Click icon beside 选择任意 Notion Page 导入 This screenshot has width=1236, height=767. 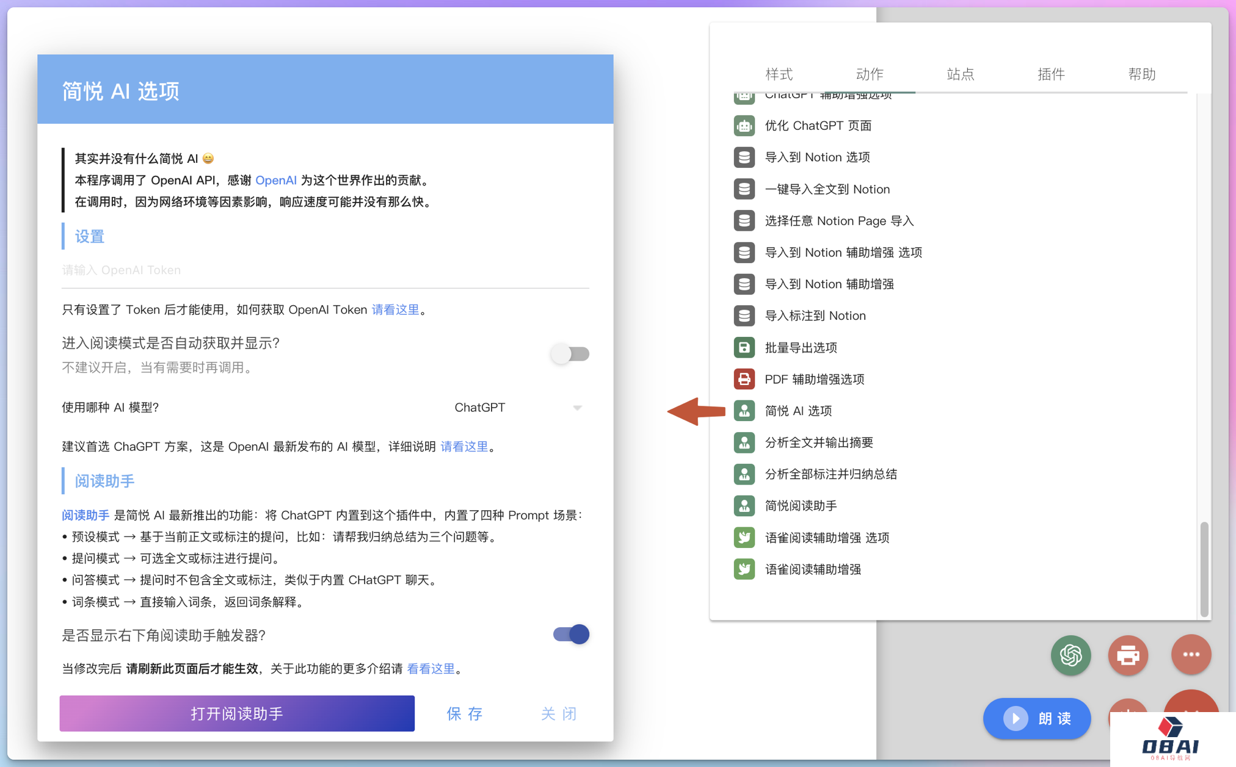pyautogui.click(x=744, y=221)
